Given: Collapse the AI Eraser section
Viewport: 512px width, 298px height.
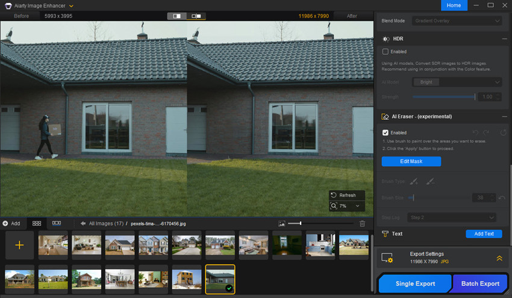Looking at the screenshot, I should [x=505, y=117].
